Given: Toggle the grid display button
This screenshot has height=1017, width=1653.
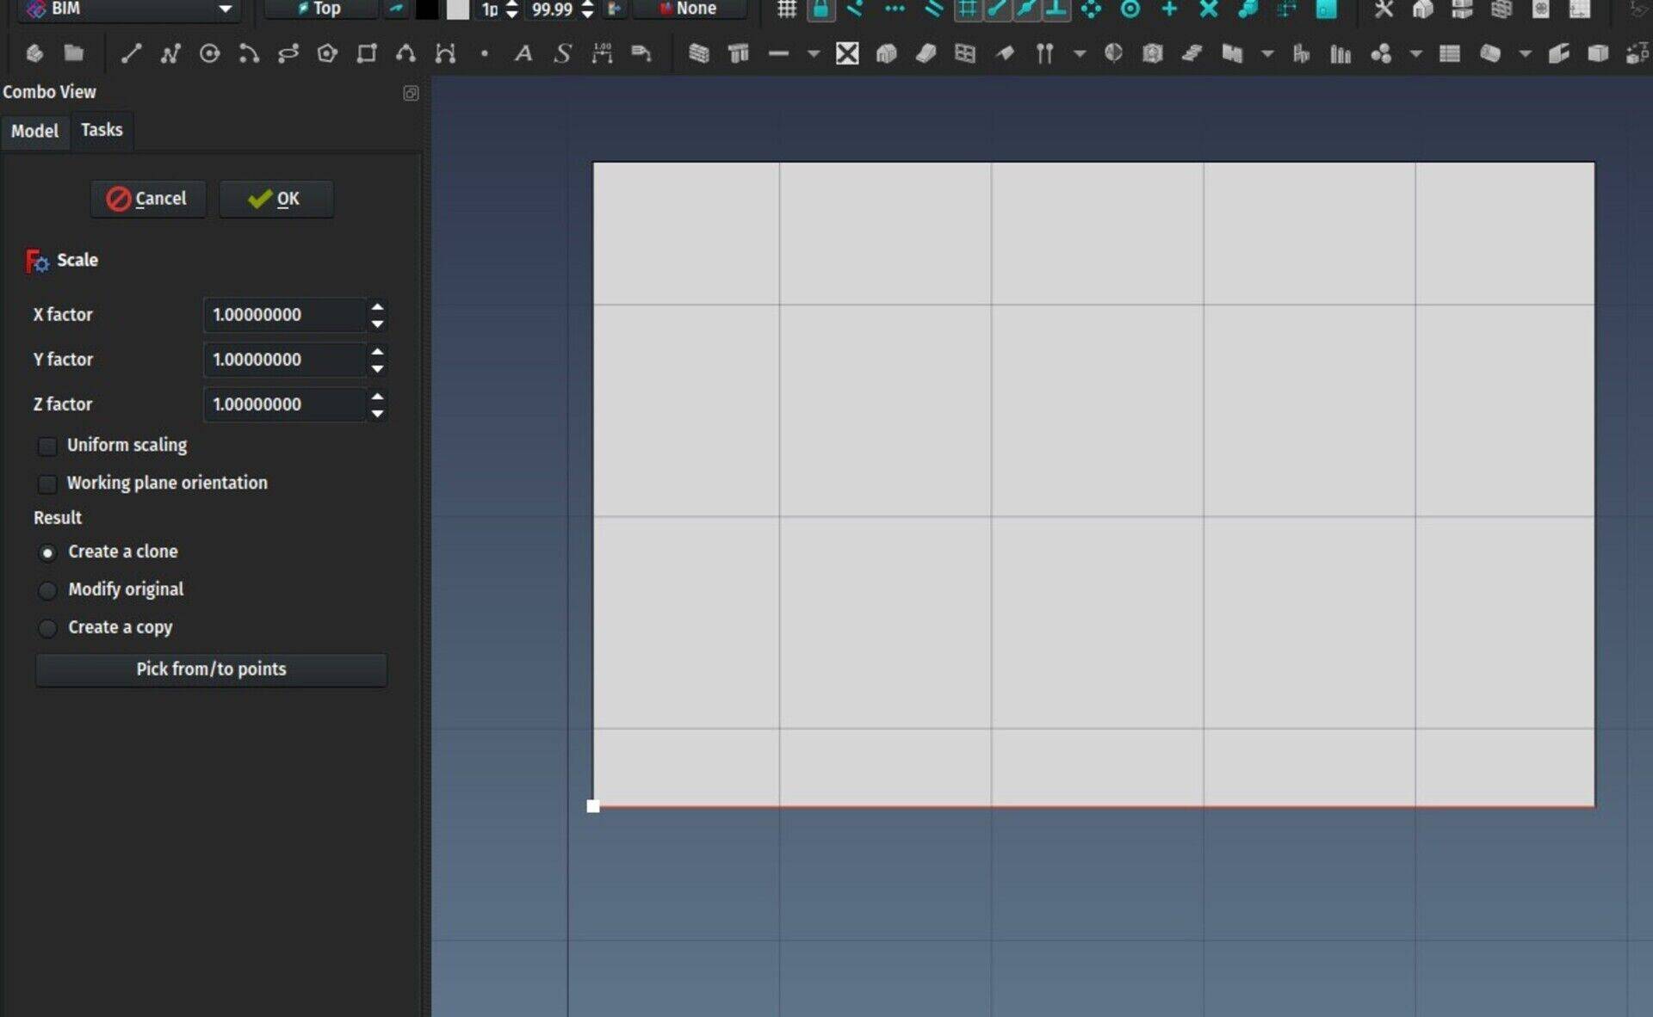Looking at the screenshot, I should pyautogui.click(x=786, y=9).
